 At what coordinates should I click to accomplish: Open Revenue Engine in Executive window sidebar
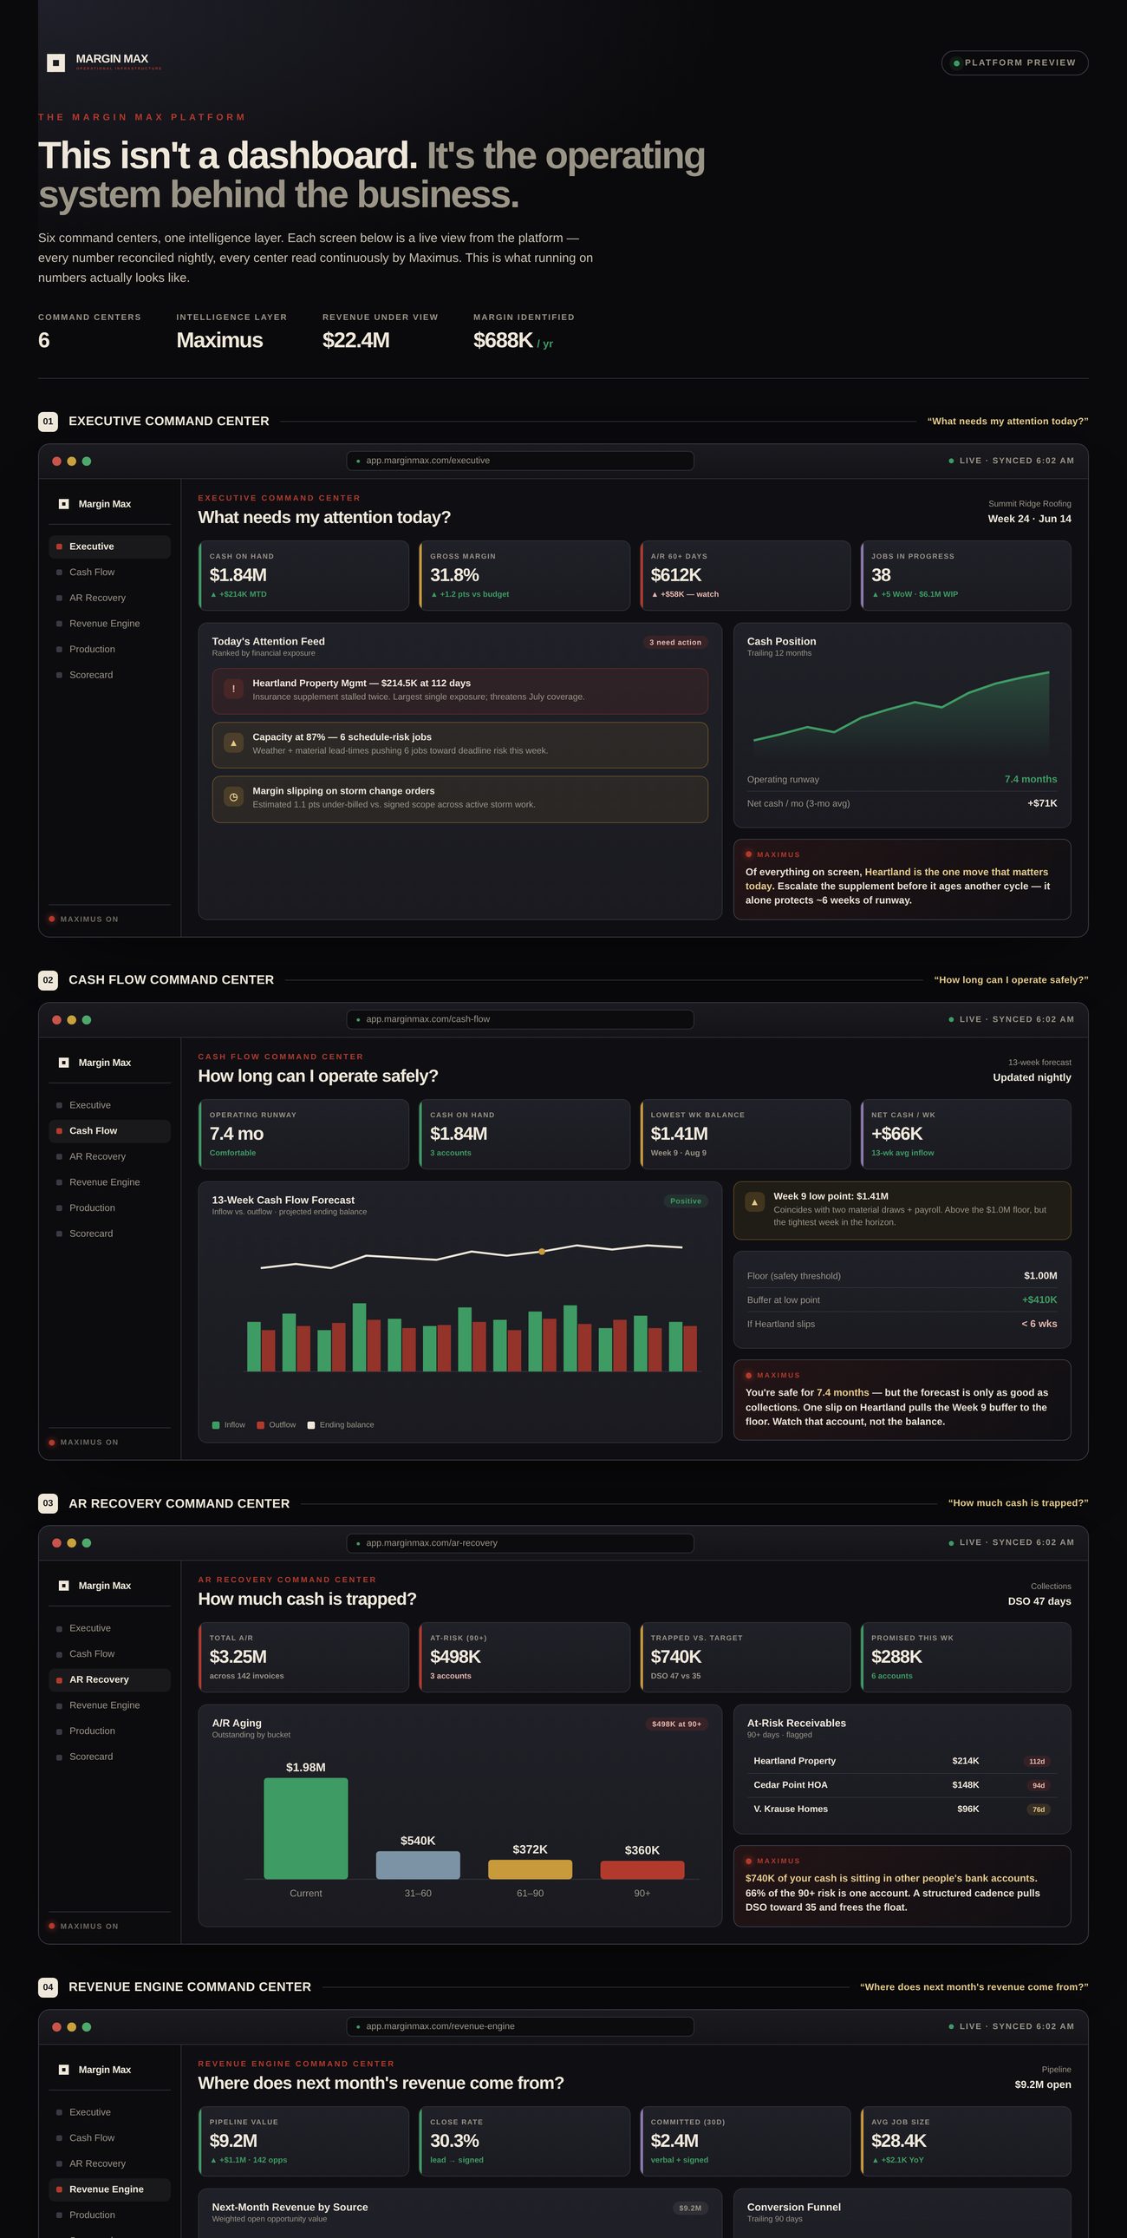109,624
